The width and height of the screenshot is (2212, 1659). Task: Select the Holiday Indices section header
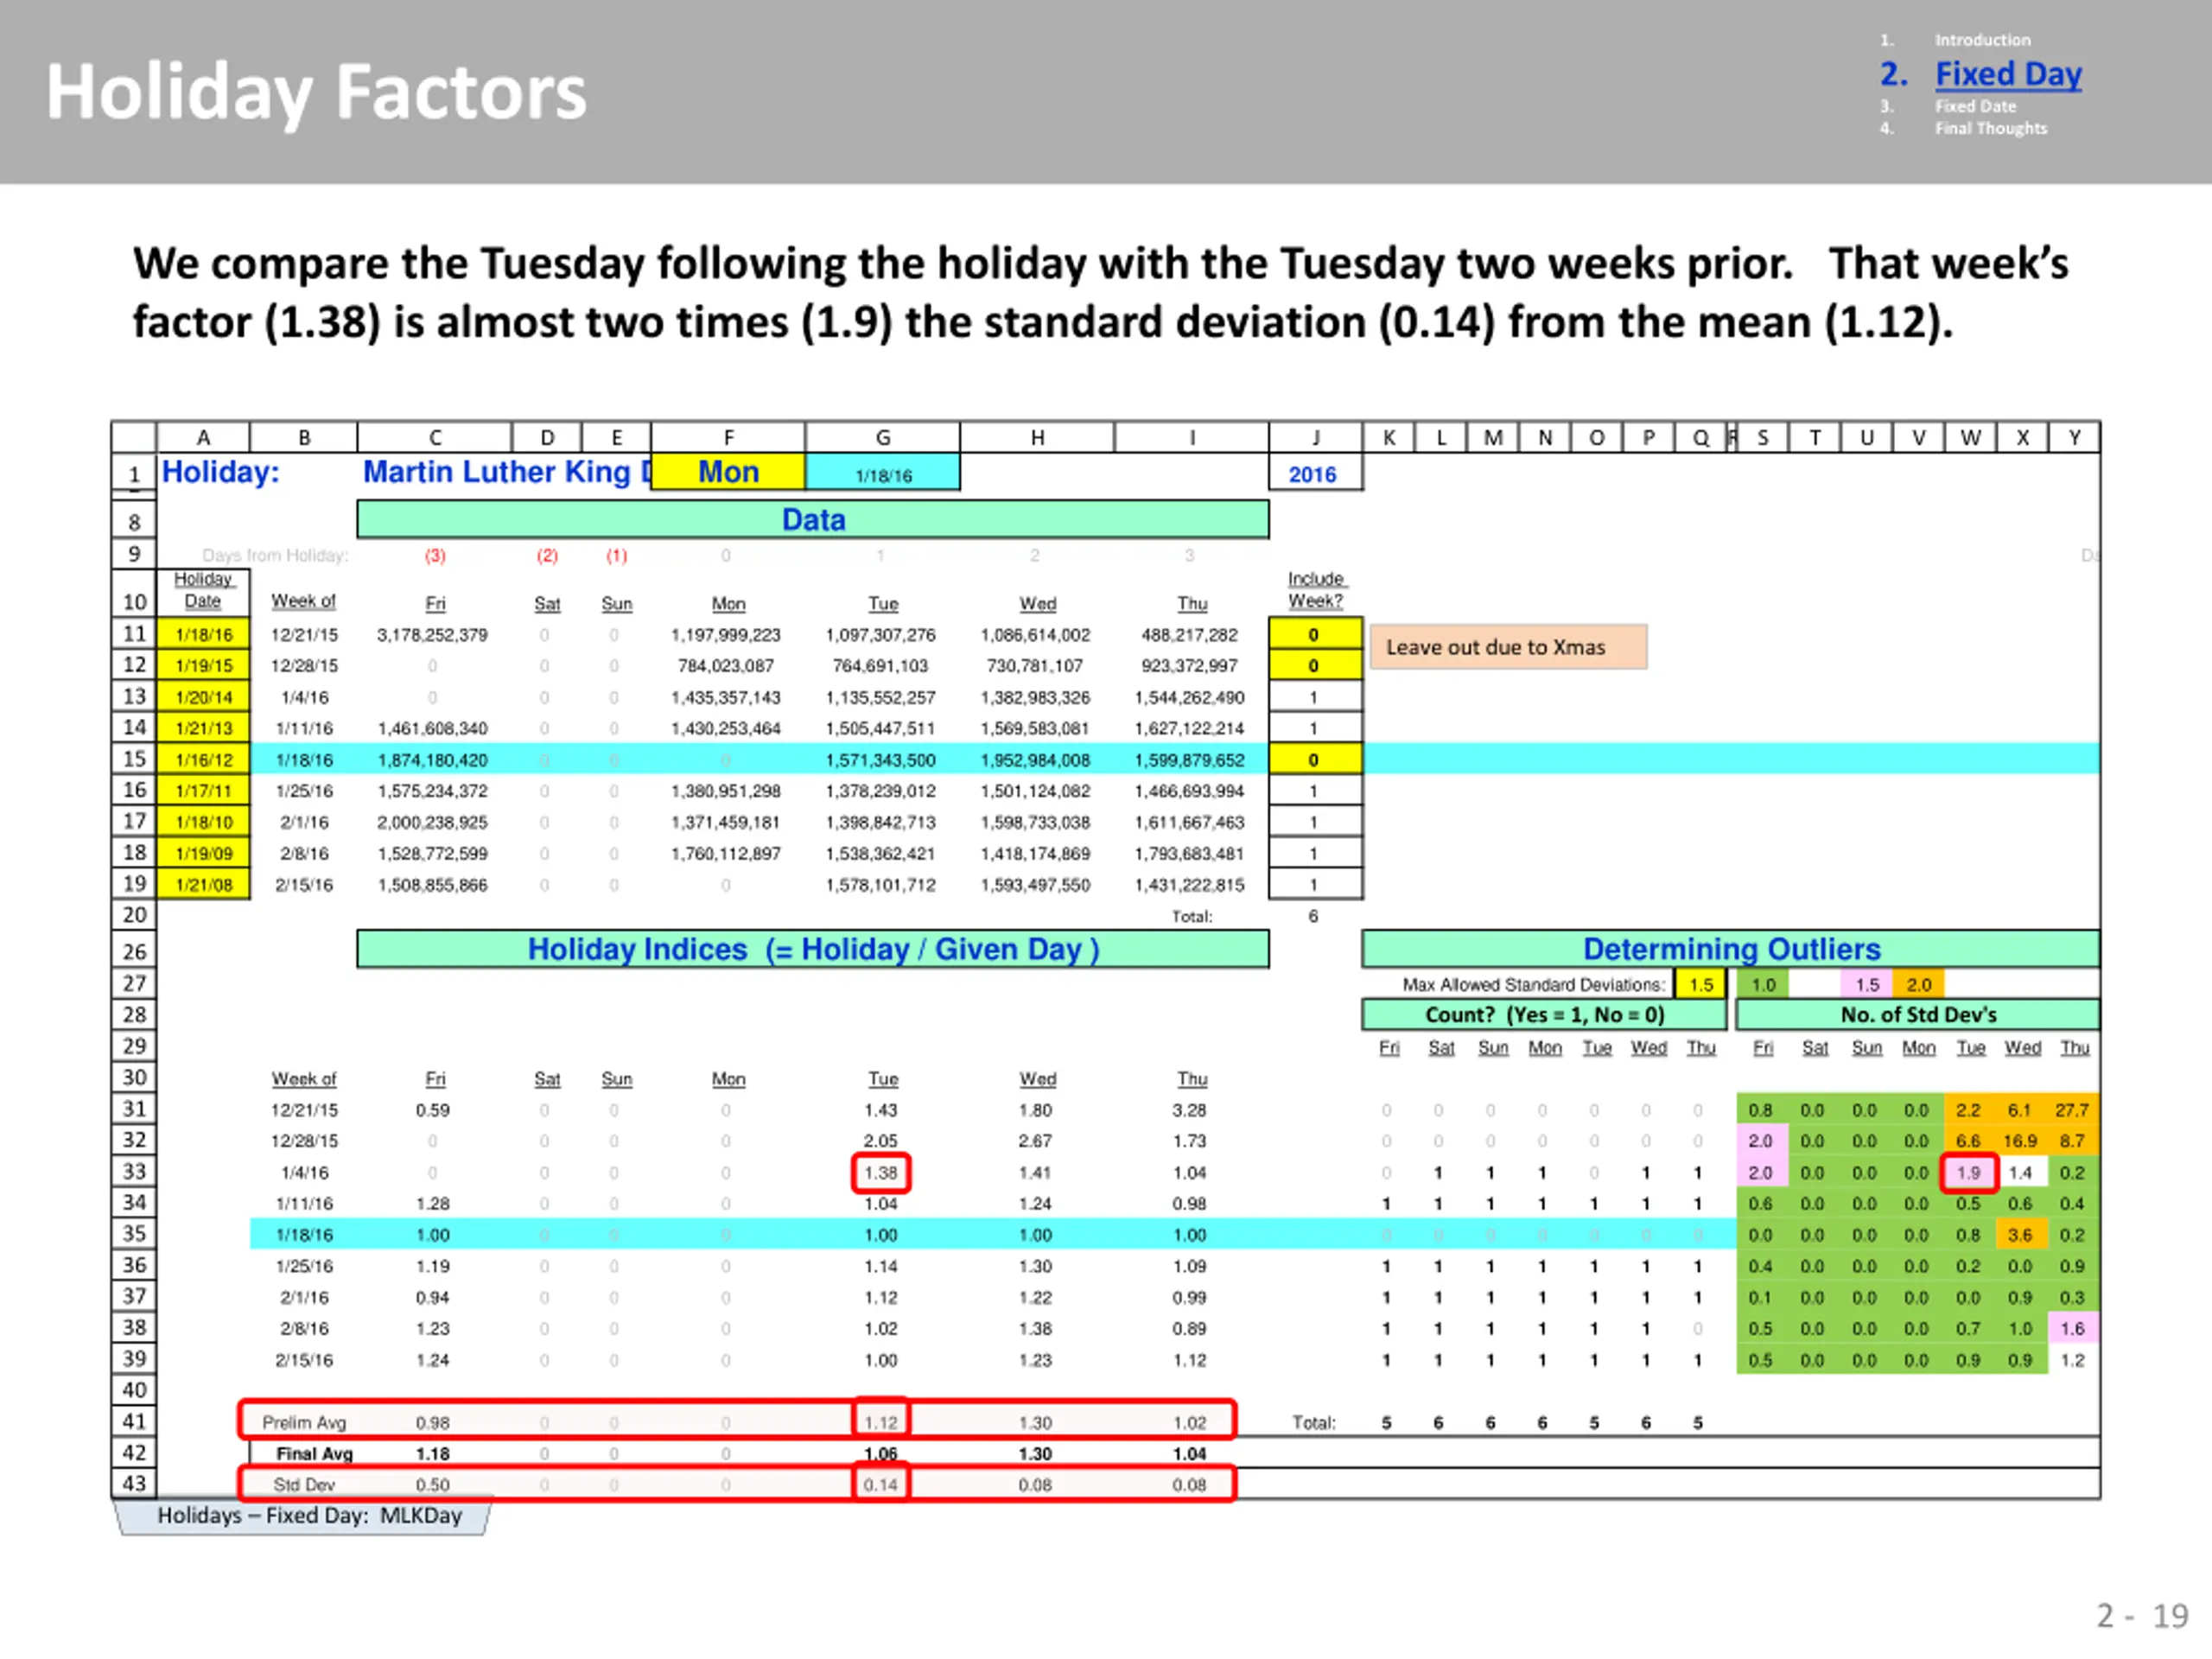point(813,949)
